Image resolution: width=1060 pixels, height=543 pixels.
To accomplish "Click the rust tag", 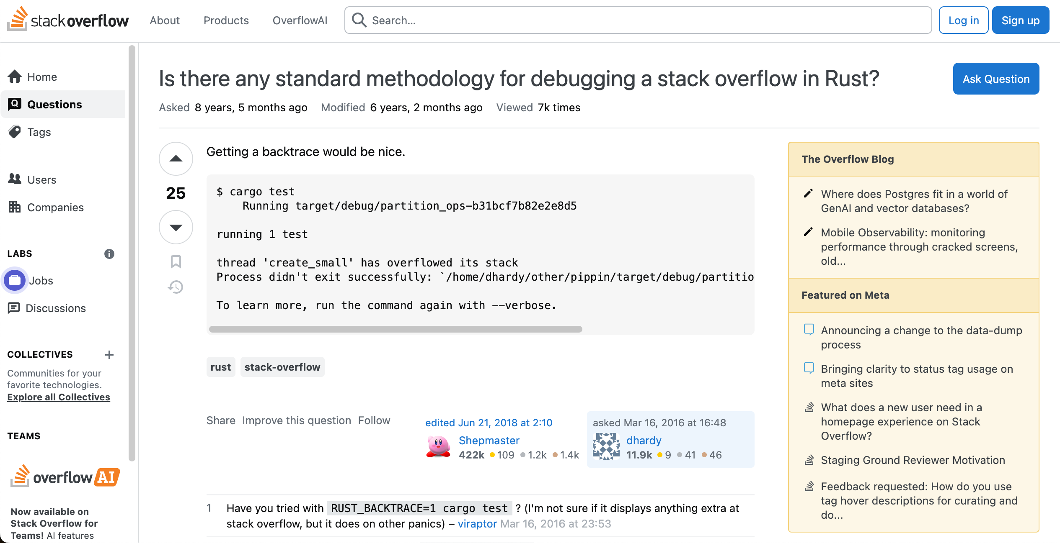I will coord(221,367).
